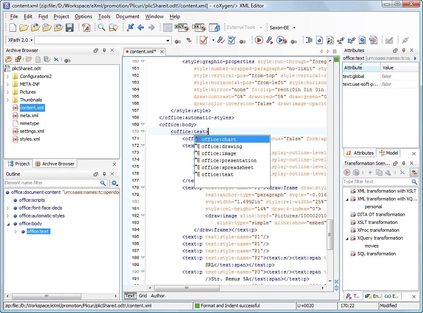Image resolution: width=423 pixels, height=313 pixels.
Task: Open the XQuery Debugger perspective icon
Action: click(x=199, y=28)
